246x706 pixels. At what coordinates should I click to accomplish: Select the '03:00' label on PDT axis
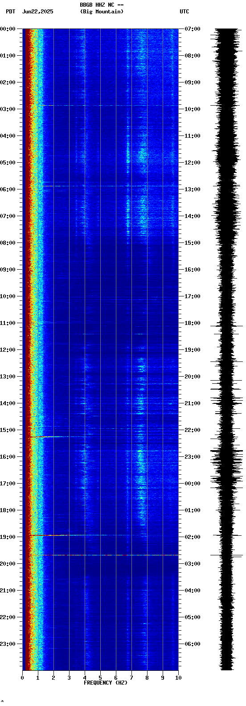tap(8, 109)
